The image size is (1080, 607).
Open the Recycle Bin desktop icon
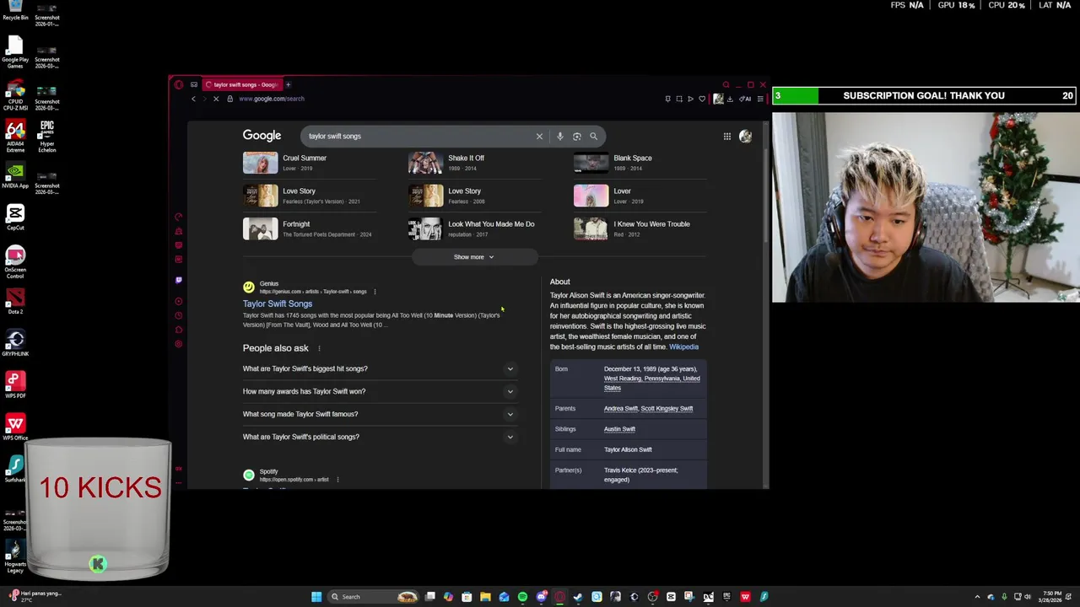point(15,9)
